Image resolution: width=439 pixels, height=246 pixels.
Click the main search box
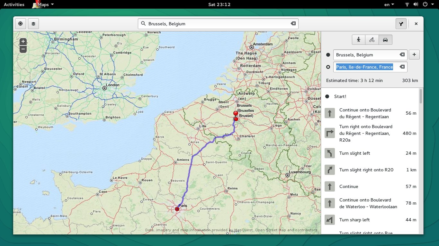pyautogui.click(x=218, y=24)
